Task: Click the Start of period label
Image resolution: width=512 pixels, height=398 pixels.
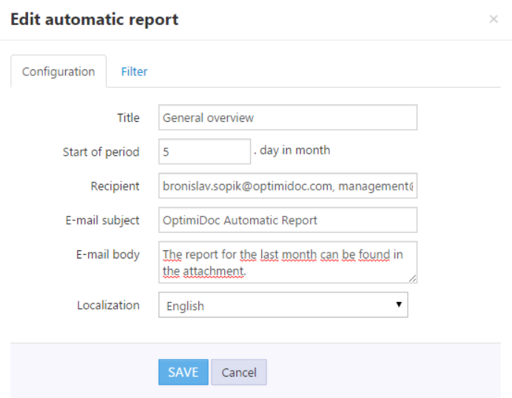Action: click(x=101, y=152)
